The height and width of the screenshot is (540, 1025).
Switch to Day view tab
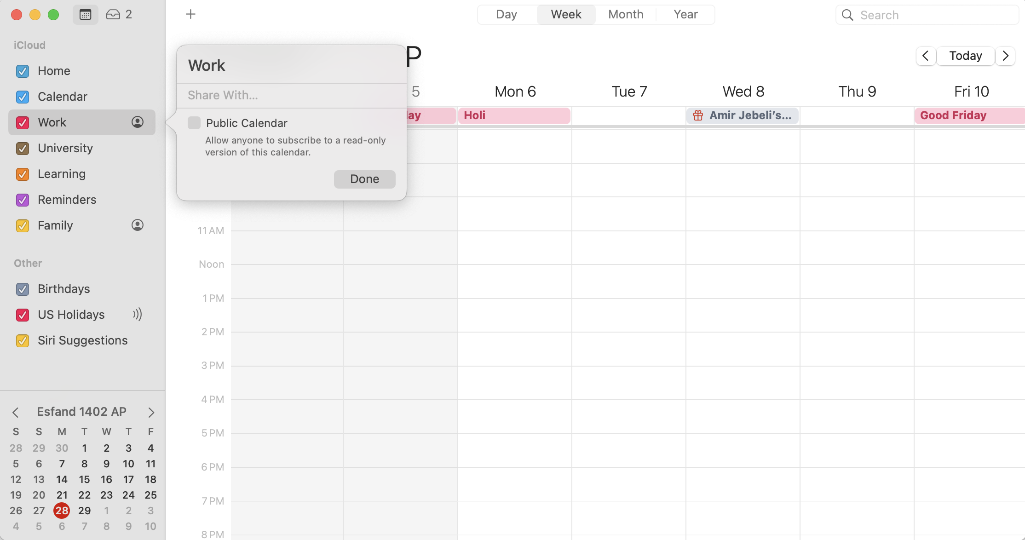point(507,15)
